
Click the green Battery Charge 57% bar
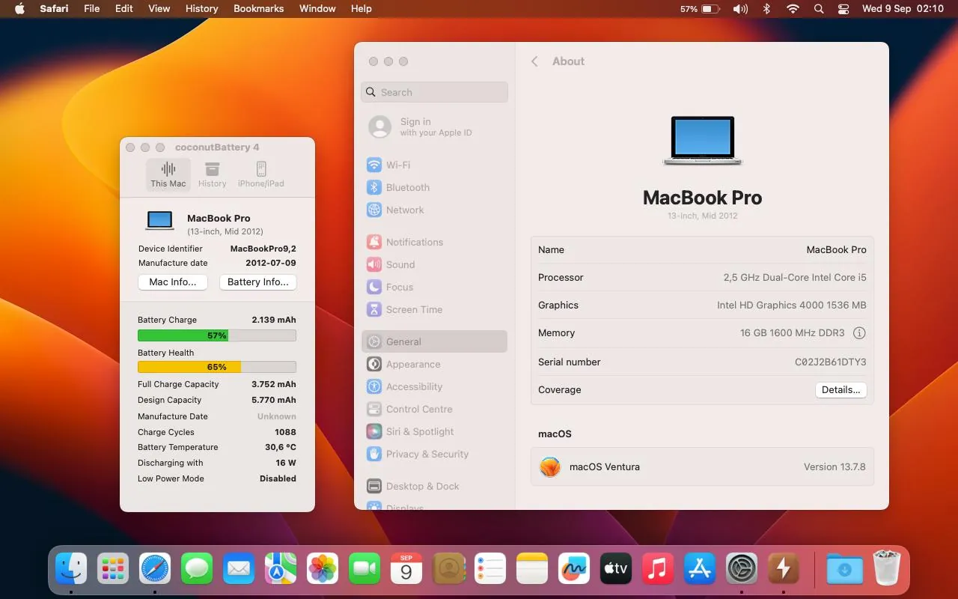click(x=217, y=335)
